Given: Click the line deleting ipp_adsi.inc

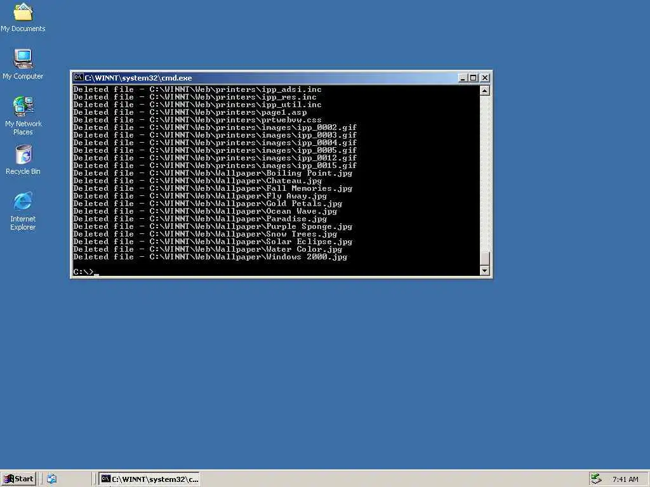Looking at the screenshot, I should pos(197,89).
